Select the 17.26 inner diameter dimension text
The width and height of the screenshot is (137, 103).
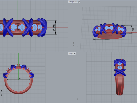tap(19, 78)
